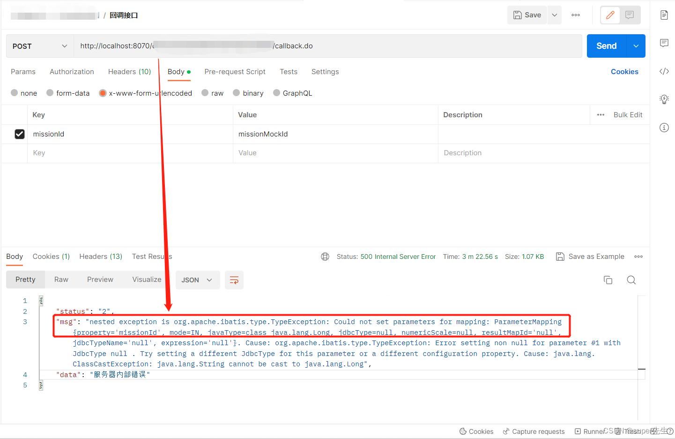
Task: Select the none body type radio
Action: pos(15,93)
